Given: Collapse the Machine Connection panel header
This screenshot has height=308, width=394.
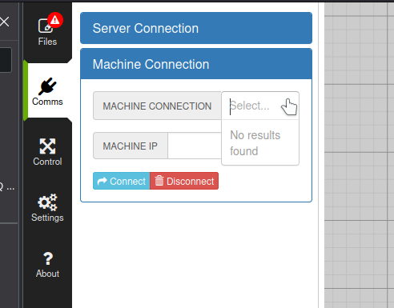Looking at the screenshot, I should pyautogui.click(x=196, y=64).
